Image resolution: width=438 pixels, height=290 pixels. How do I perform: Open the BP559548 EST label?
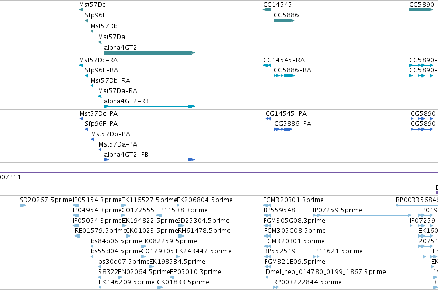click(279, 210)
